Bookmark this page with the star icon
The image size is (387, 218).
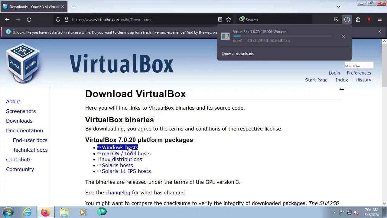(229, 20)
